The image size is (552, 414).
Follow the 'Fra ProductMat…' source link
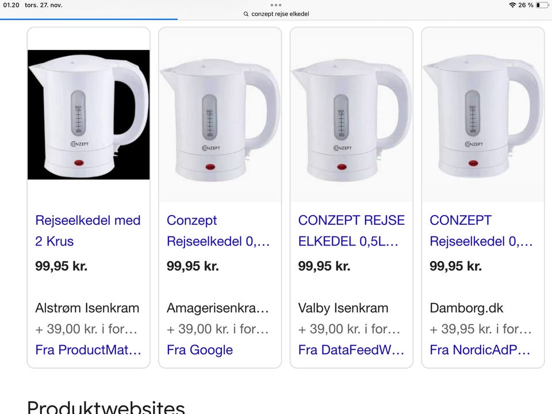pos(88,350)
